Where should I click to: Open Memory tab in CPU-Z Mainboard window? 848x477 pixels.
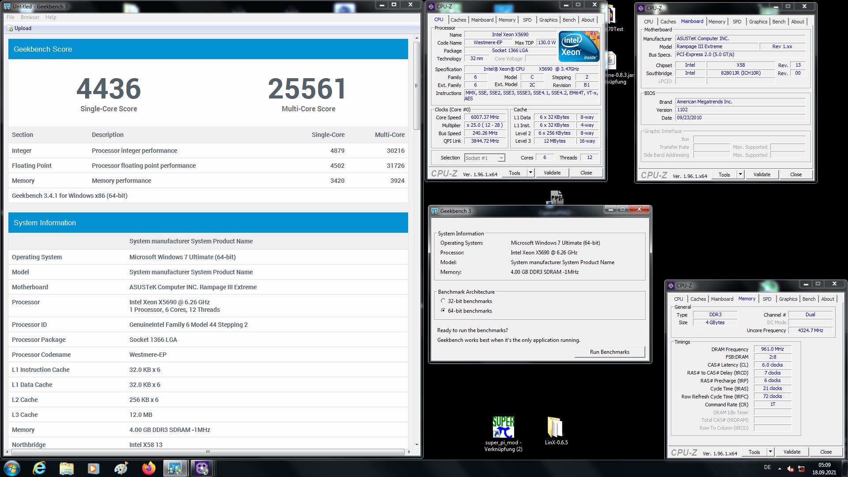[716, 22]
